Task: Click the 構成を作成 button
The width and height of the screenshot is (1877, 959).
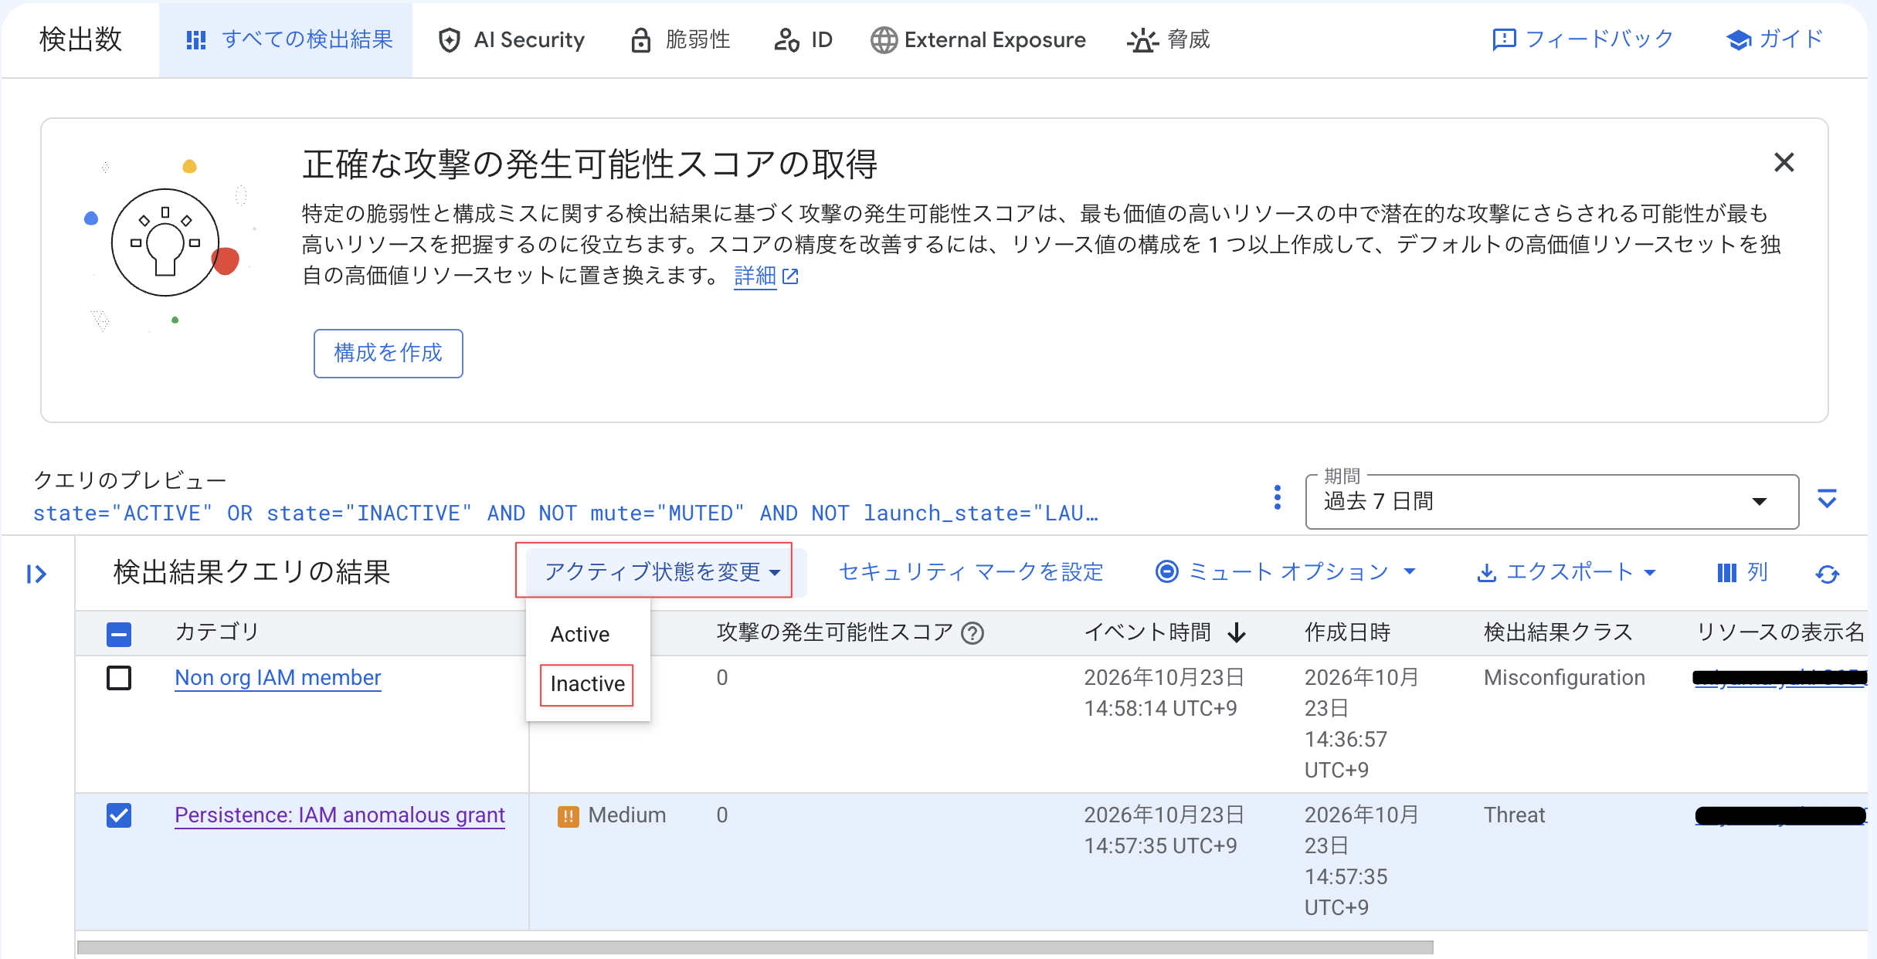Action: point(388,353)
